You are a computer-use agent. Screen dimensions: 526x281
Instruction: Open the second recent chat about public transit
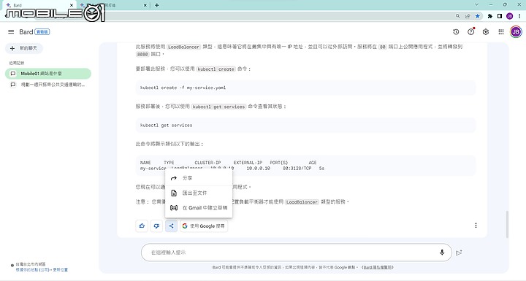[x=48, y=85]
